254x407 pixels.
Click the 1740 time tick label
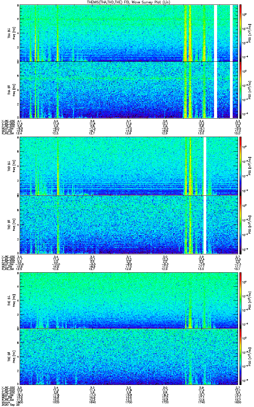[202, 402]
